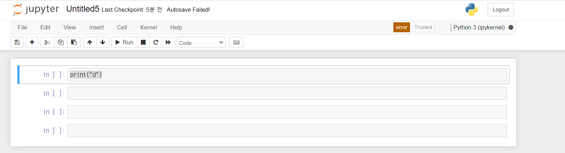565x153 pixels.
Task: Open the Kernel menu
Action: pyautogui.click(x=148, y=28)
